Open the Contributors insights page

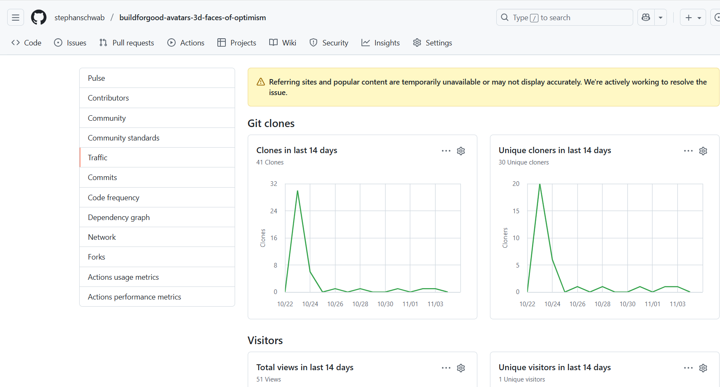[x=108, y=98]
